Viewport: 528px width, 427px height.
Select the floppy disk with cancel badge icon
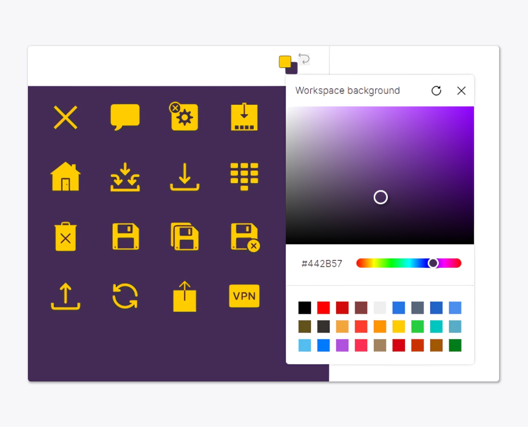coord(245,237)
